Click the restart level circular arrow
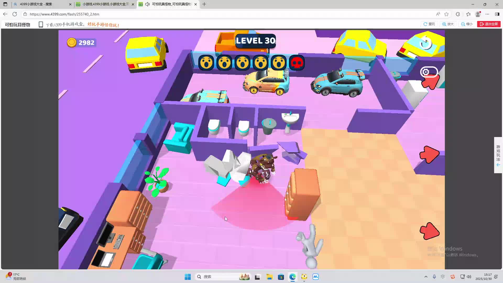Image resolution: width=503 pixels, height=283 pixels. 426,43
